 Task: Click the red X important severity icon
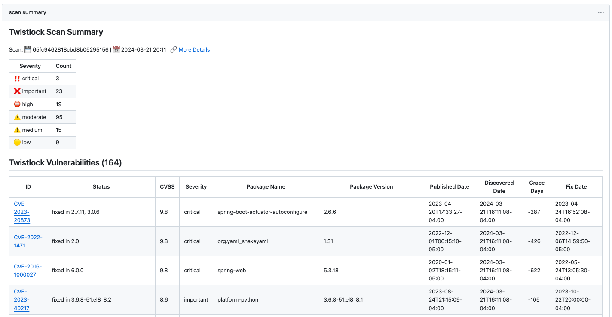pyautogui.click(x=17, y=91)
